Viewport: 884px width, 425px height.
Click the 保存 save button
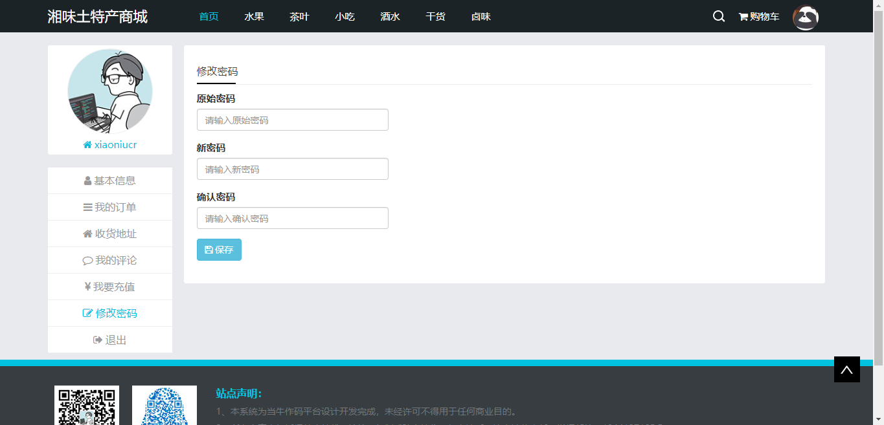coord(219,250)
